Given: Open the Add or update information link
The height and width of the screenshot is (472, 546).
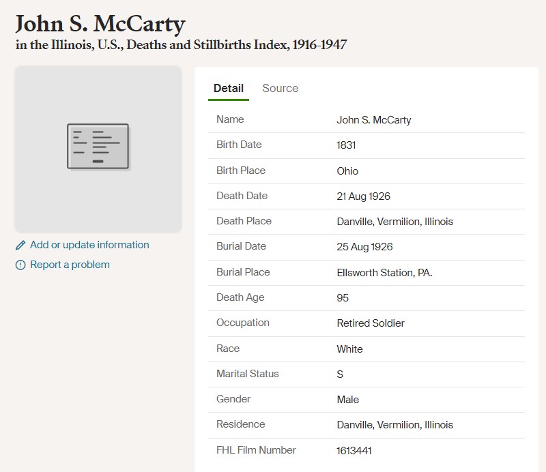Looking at the screenshot, I should [89, 245].
